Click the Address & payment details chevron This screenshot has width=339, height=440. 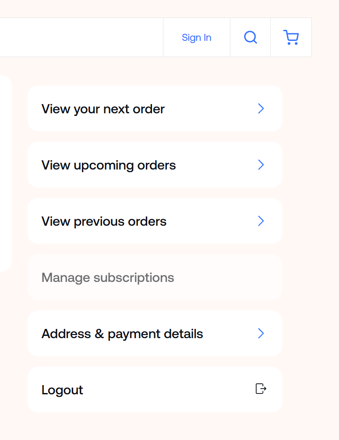point(261,333)
